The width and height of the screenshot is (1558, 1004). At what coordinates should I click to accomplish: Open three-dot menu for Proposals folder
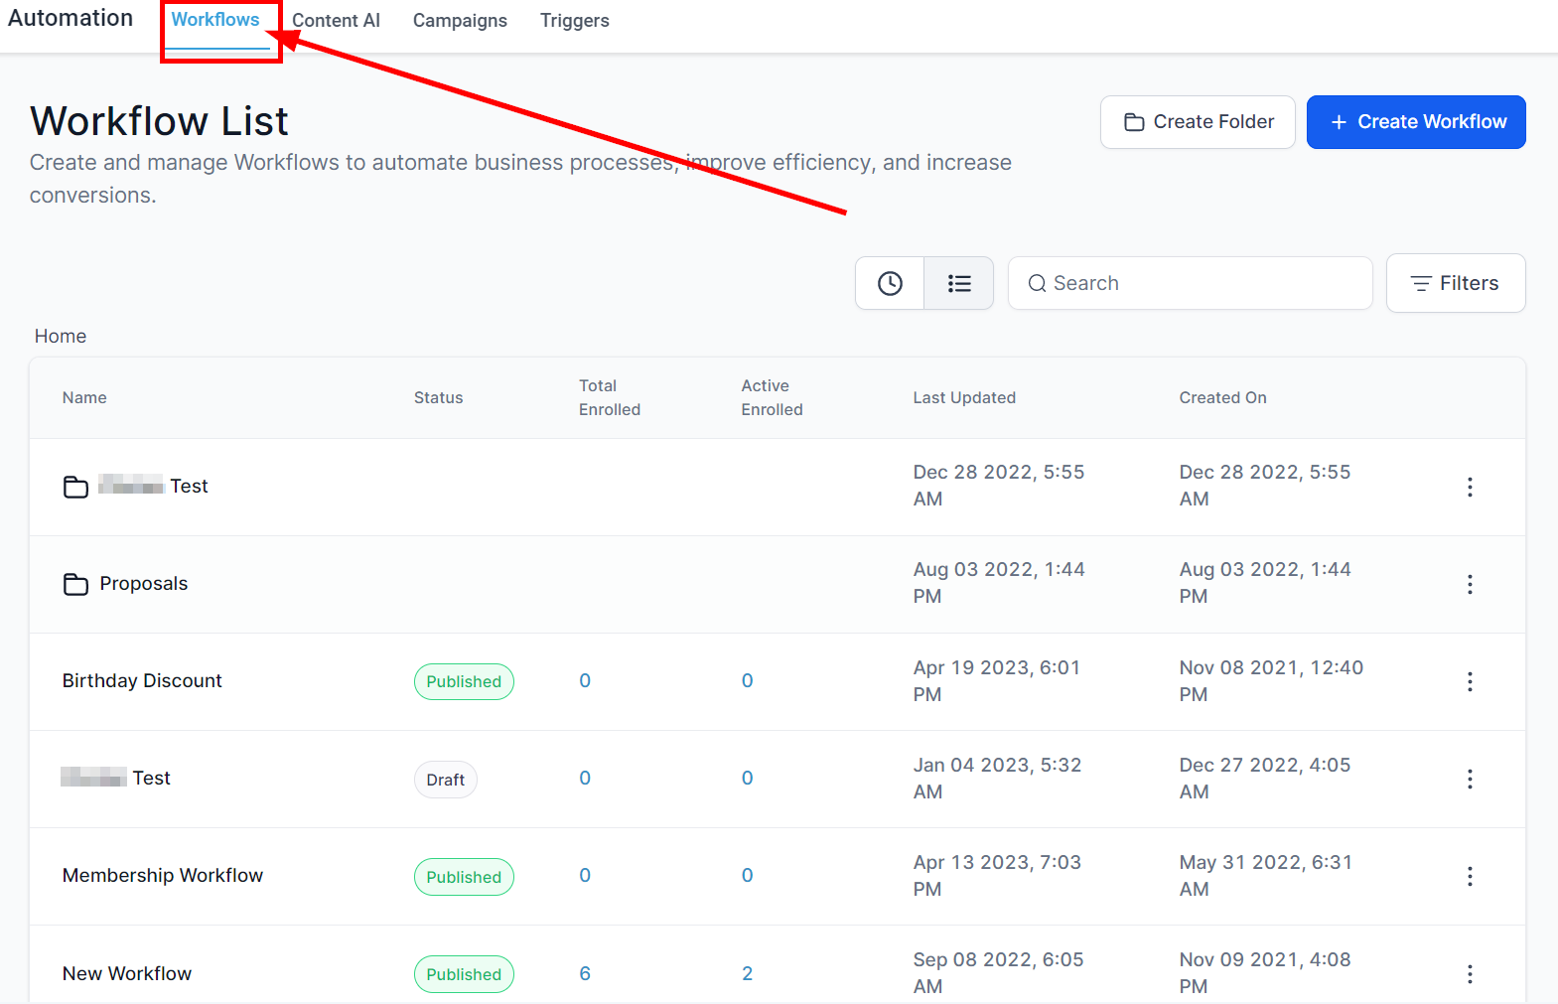pyautogui.click(x=1470, y=584)
